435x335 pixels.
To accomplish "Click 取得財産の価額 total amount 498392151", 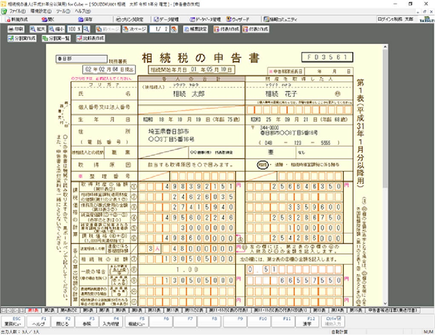I will tap(187, 187).
